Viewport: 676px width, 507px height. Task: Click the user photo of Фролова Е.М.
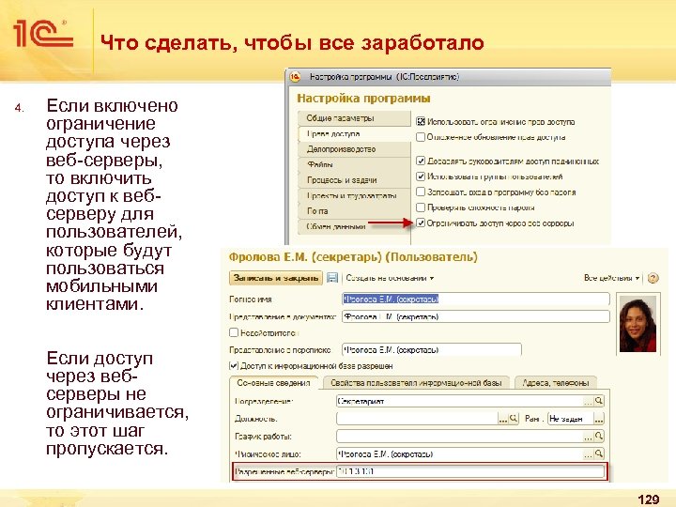coord(638,323)
